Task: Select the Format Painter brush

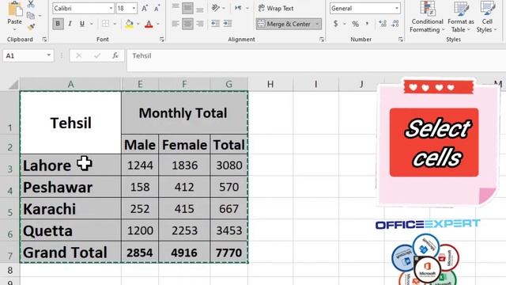Action: pos(31,27)
